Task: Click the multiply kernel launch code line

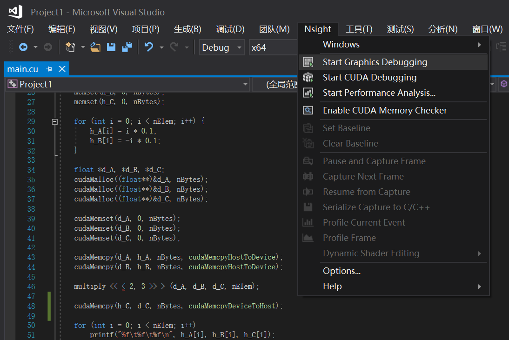Action: 167,287
